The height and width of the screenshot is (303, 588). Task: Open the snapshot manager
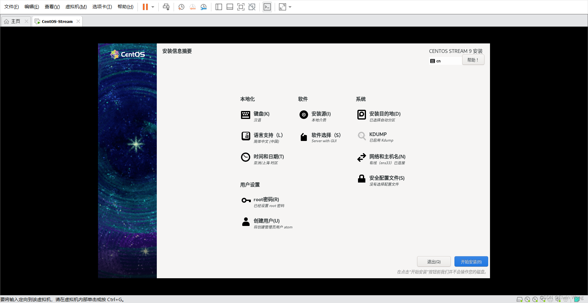(204, 7)
